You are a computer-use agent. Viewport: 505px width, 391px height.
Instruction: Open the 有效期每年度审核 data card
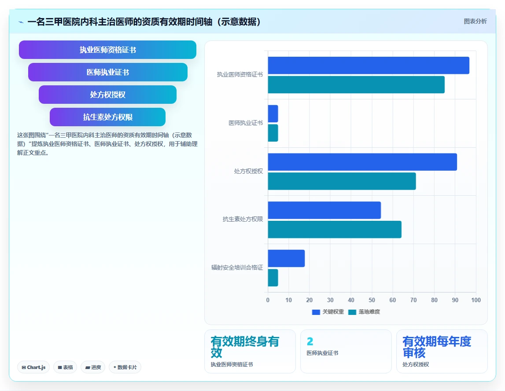(442, 351)
